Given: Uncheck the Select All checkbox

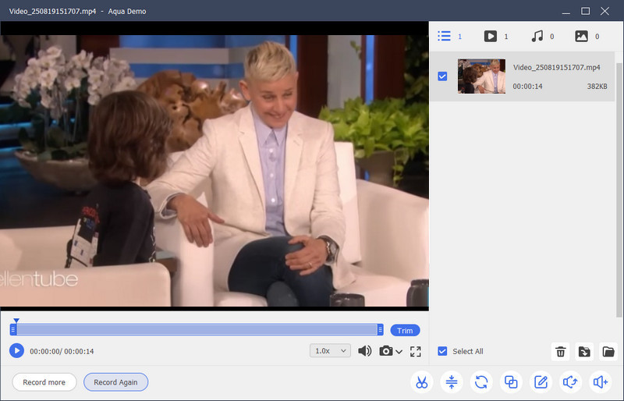Looking at the screenshot, I should click(442, 351).
